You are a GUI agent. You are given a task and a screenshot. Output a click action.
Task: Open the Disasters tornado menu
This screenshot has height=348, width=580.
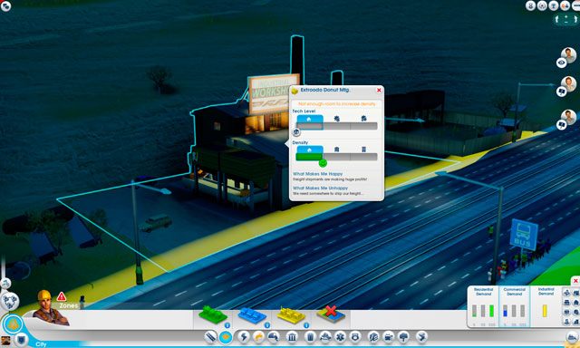(421, 337)
